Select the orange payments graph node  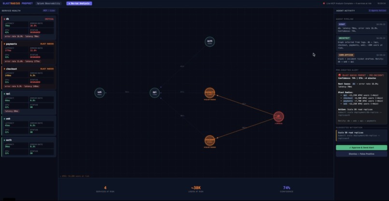coord(209,93)
